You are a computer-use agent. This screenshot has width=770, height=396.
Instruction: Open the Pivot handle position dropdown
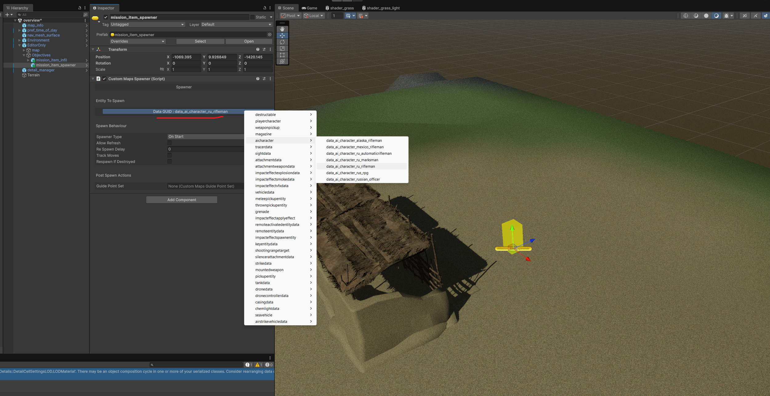(x=290, y=16)
